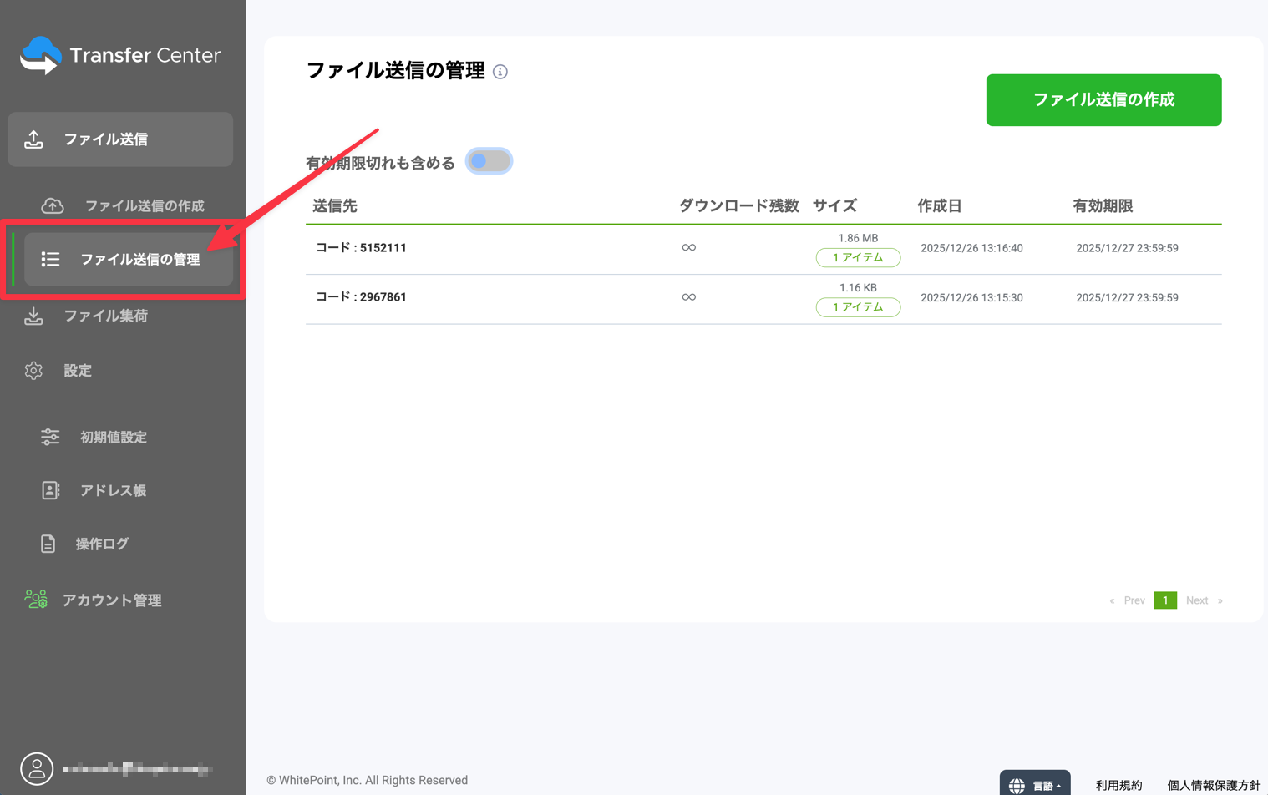Click the list icon next to ファイル送信の管理
The height and width of the screenshot is (795, 1268).
tap(50, 259)
